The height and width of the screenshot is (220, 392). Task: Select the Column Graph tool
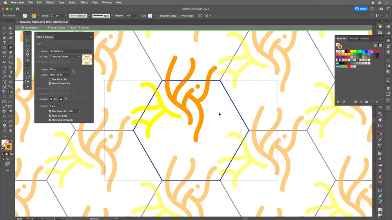click(11, 82)
